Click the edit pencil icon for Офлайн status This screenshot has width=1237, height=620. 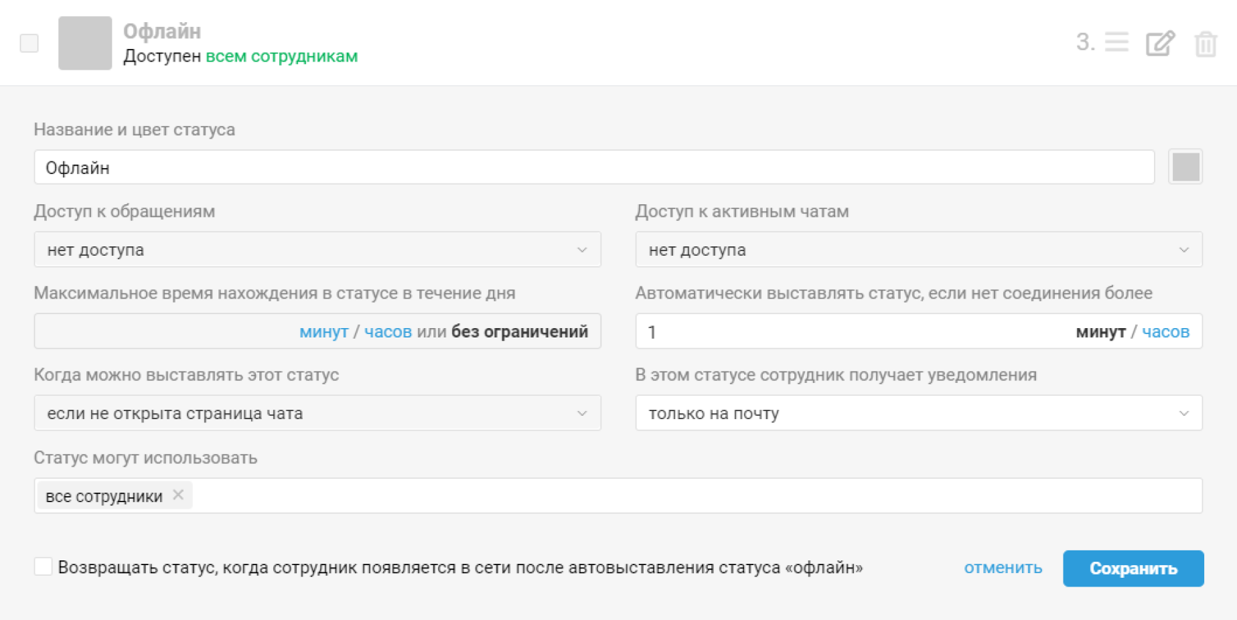click(x=1160, y=44)
